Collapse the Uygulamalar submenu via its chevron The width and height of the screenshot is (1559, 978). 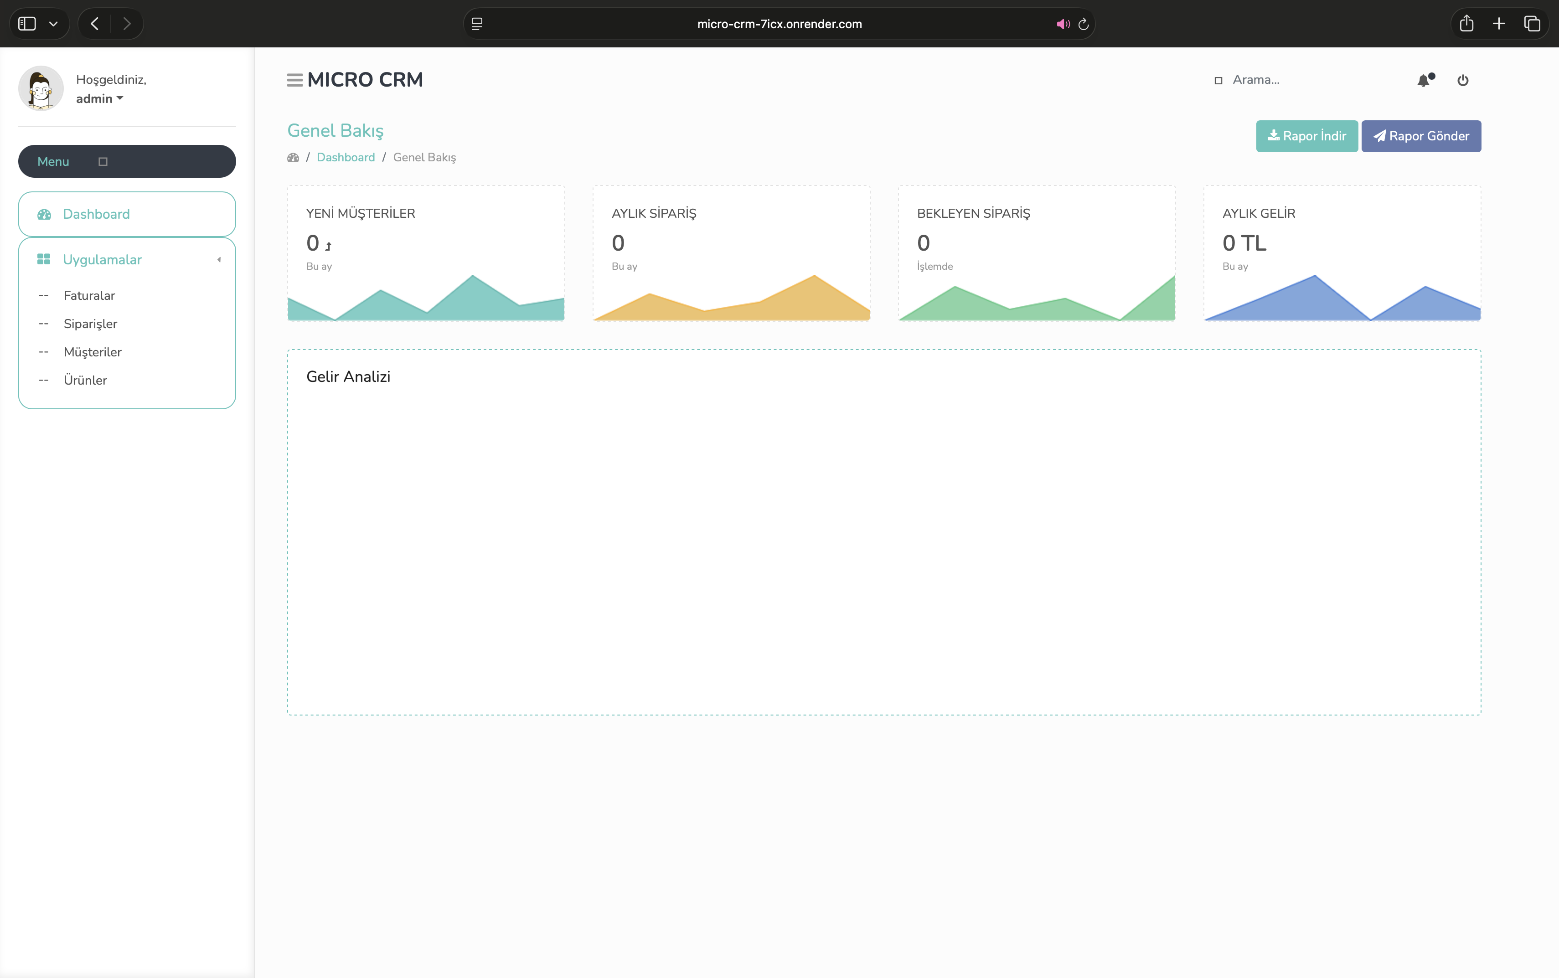click(219, 259)
